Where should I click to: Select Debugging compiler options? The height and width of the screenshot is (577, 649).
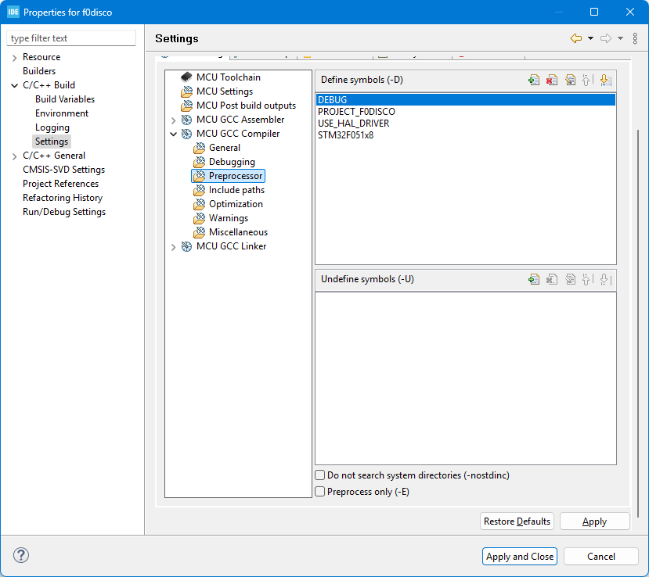pyautogui.click(x=232, y=162)
